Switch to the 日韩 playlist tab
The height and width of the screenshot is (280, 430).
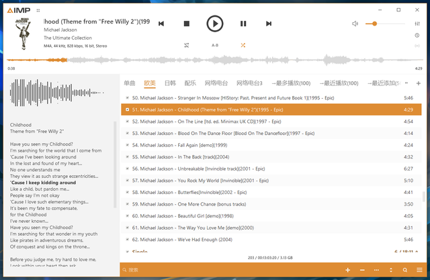(170, 83)
